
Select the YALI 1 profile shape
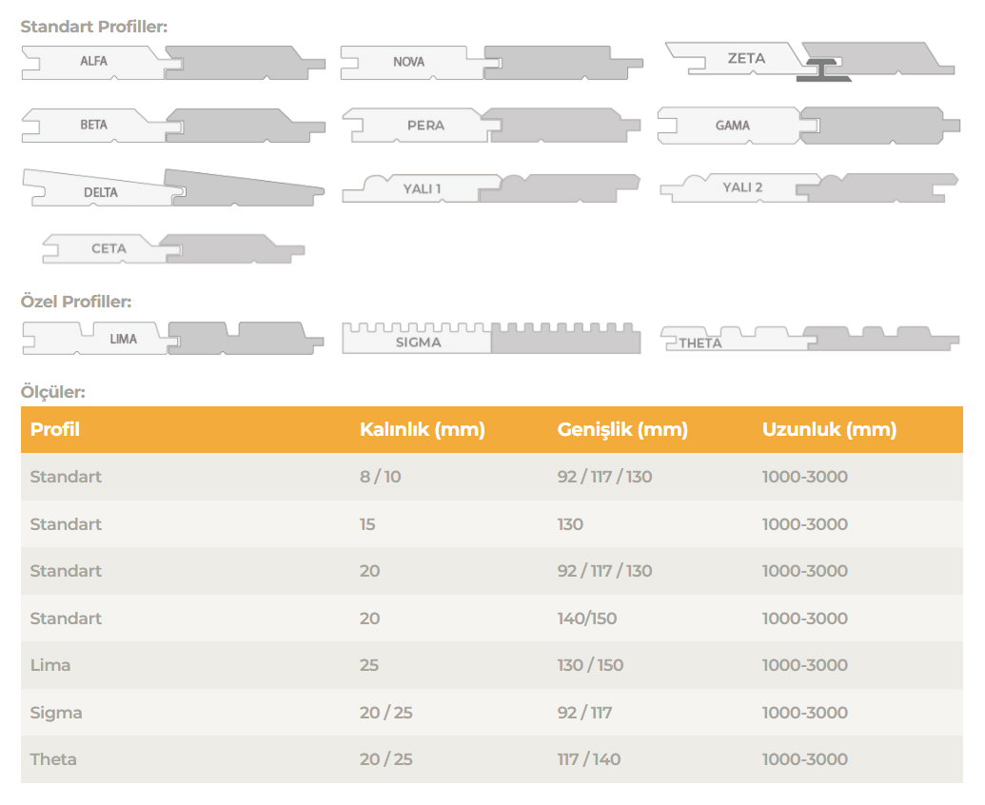pyautogui.click(x=491, y=188)
